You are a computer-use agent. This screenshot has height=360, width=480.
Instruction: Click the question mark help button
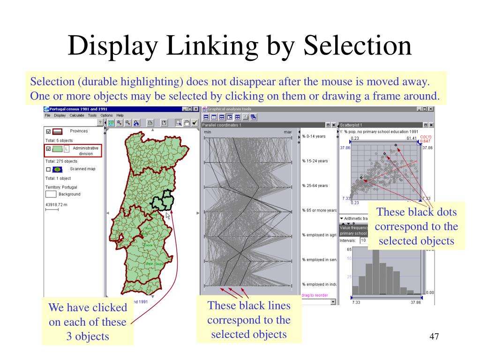point(100,122)
